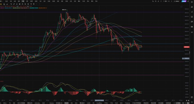Viewport: 194px width, 104px height.
Task: Show the 持仓量 (OI) sub-indicator
Action: point(59,103)
